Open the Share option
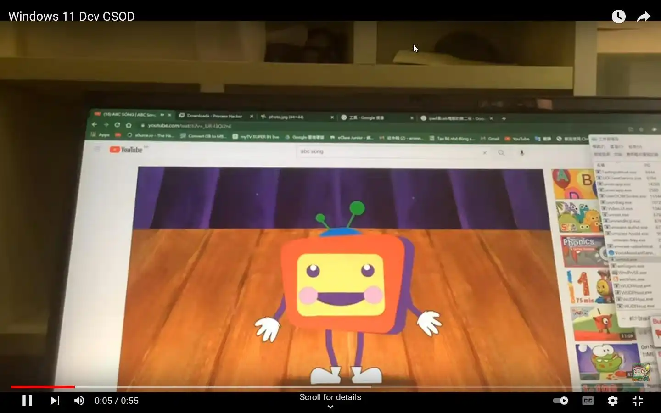 644,17
